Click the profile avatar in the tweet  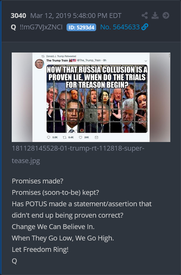coord(39,64)
